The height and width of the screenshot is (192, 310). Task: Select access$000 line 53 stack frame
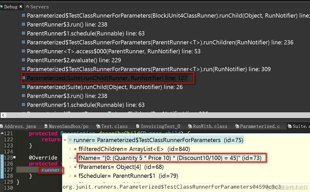click(x=113, y=51)
